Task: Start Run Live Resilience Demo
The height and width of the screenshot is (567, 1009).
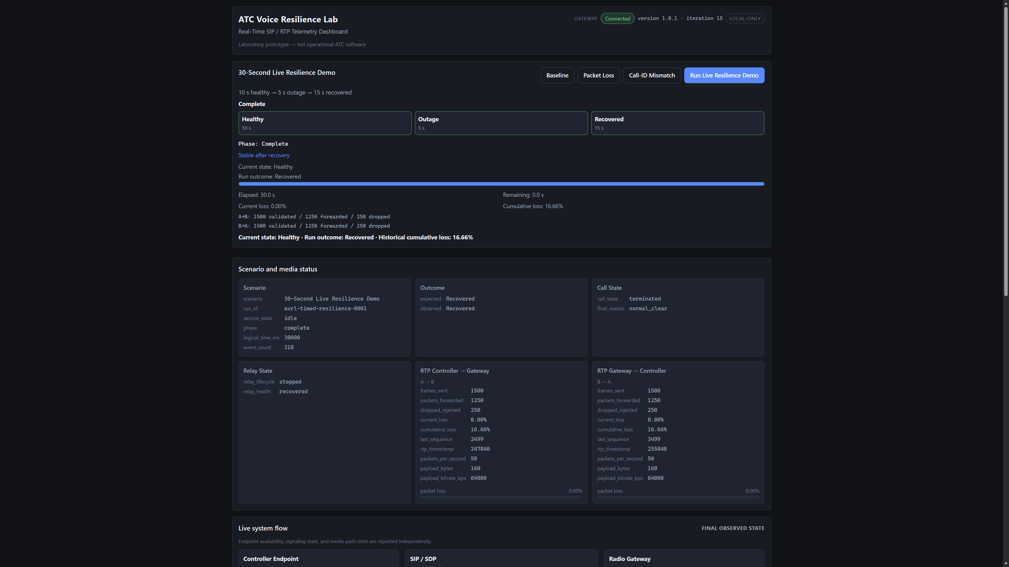Action: pyautogui.click(x=724, y=75)
